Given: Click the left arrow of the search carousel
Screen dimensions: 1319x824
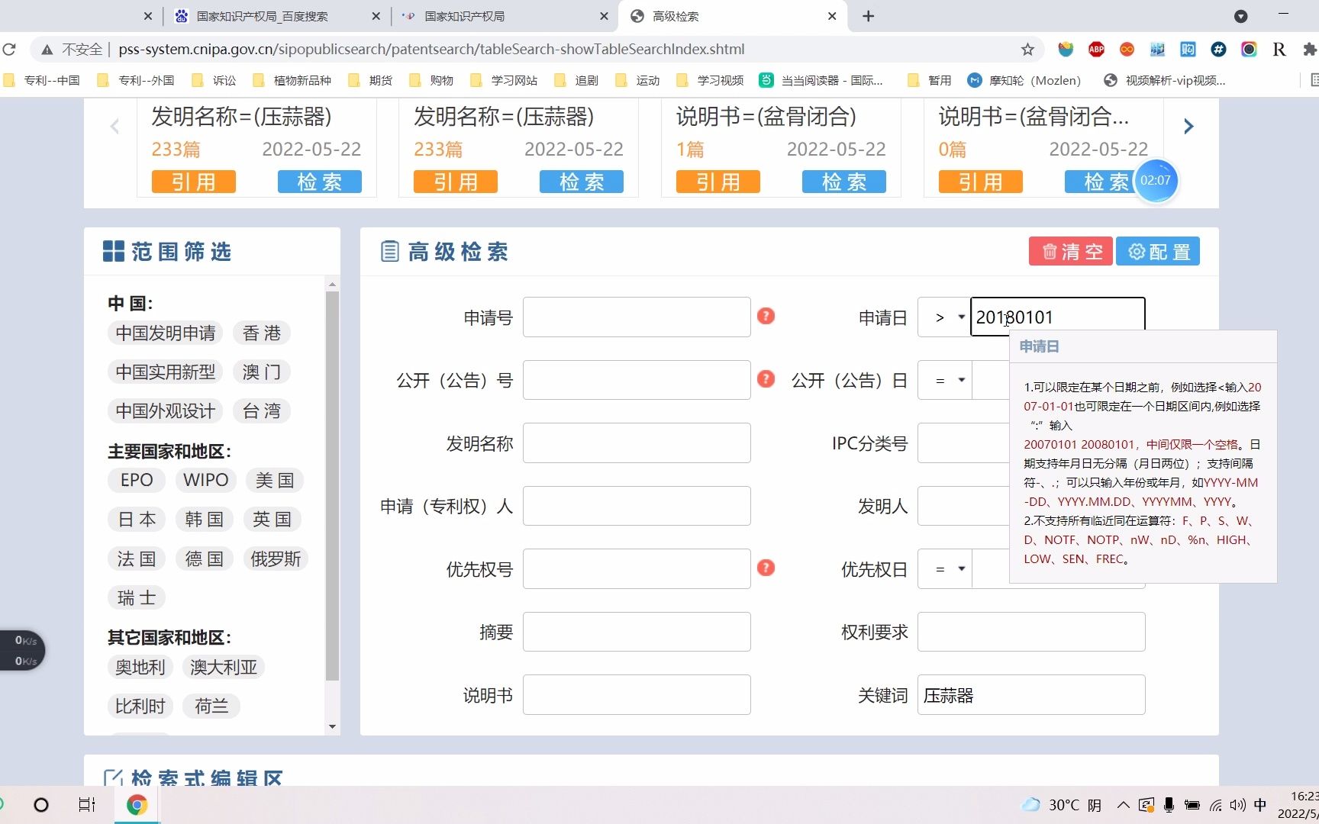Looking at the screenshot, I should 114,126.
